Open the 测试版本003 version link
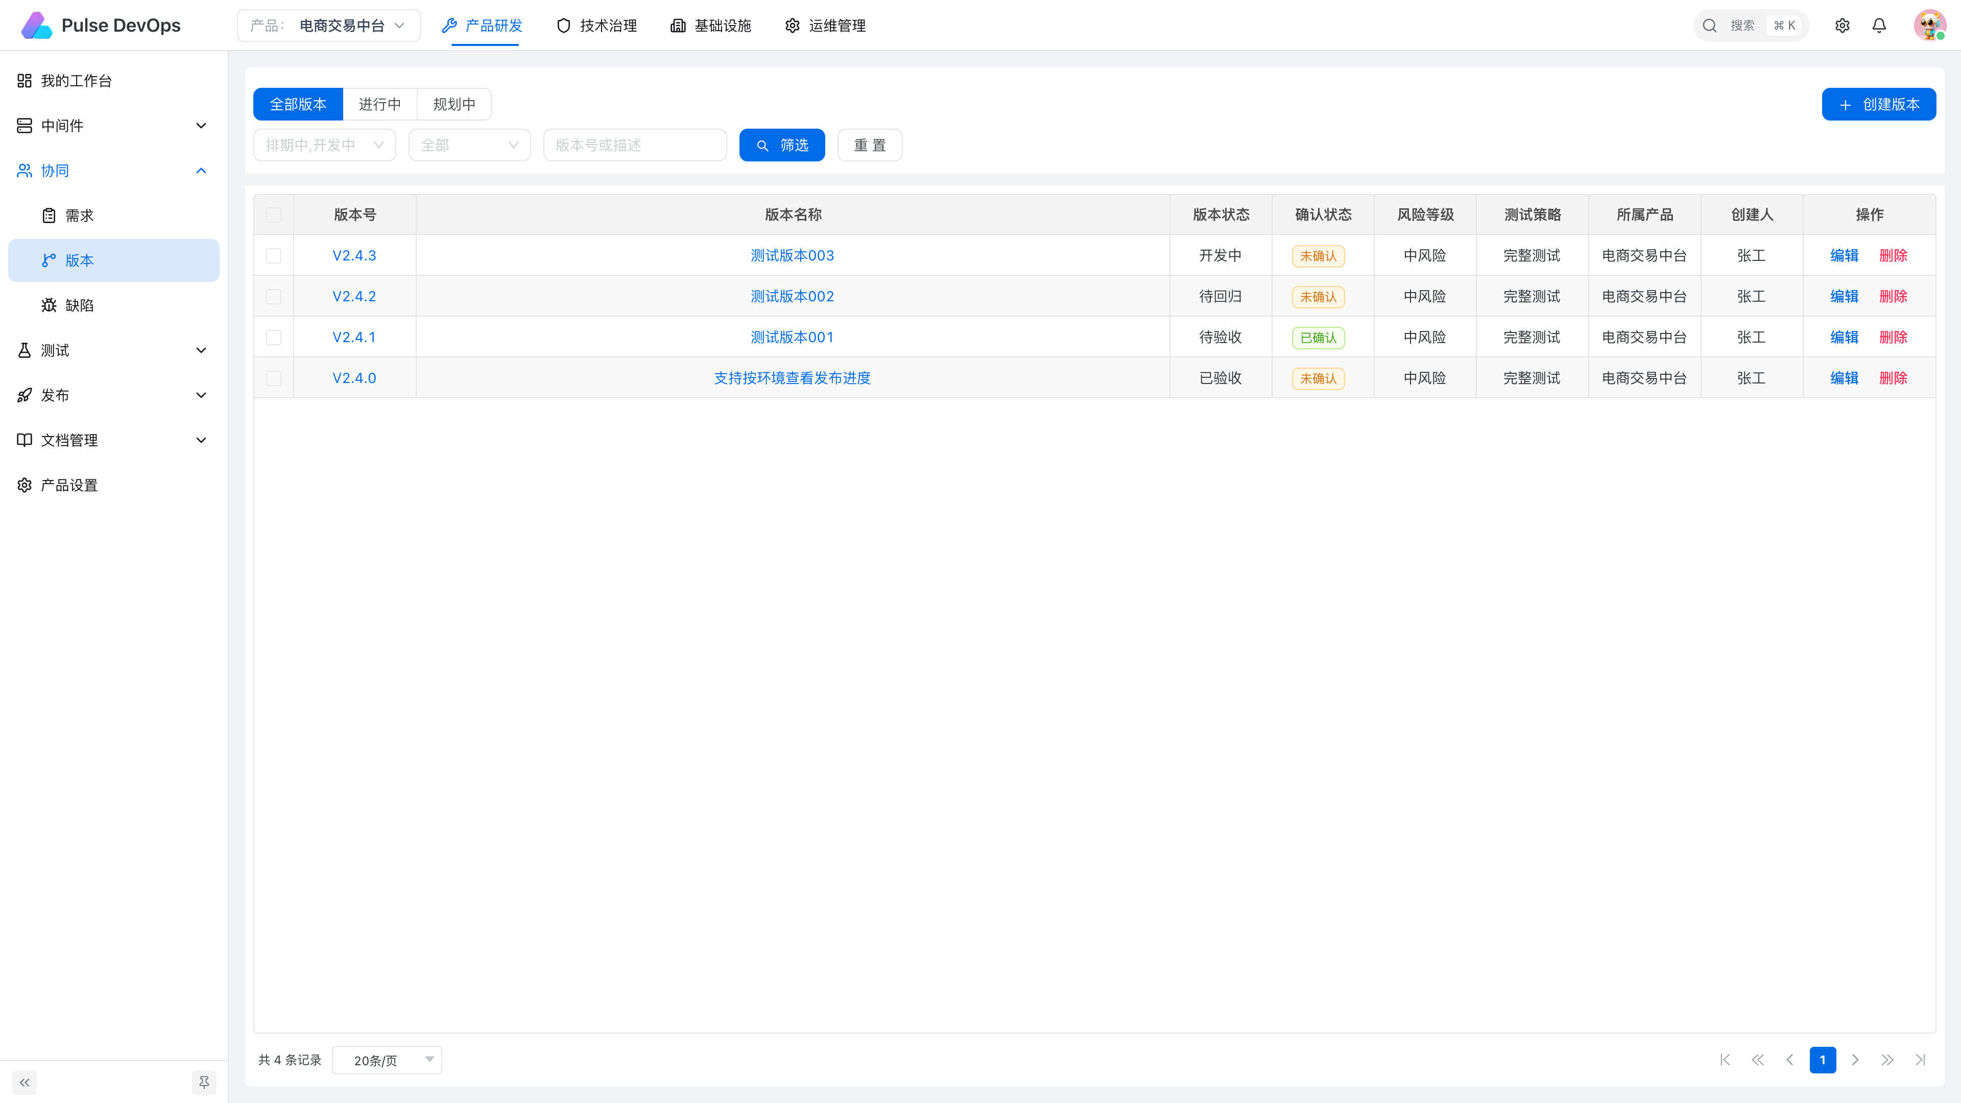Image resolution: width=1961 pixels, height=1103 pixels. point(793,256)
